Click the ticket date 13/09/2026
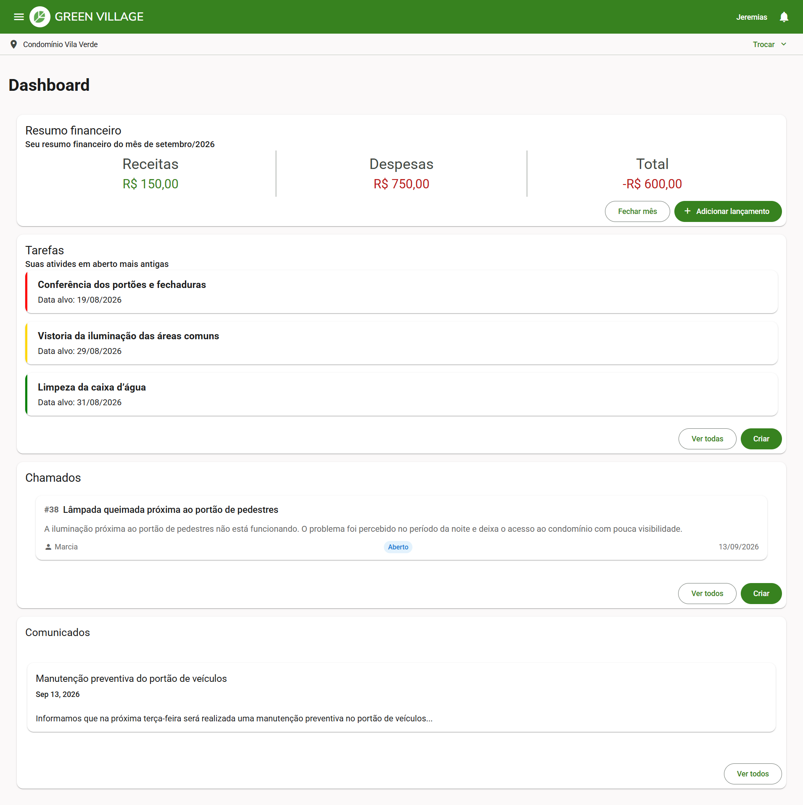Viewport: 803px width, 805px height. [x=739, y=547]
